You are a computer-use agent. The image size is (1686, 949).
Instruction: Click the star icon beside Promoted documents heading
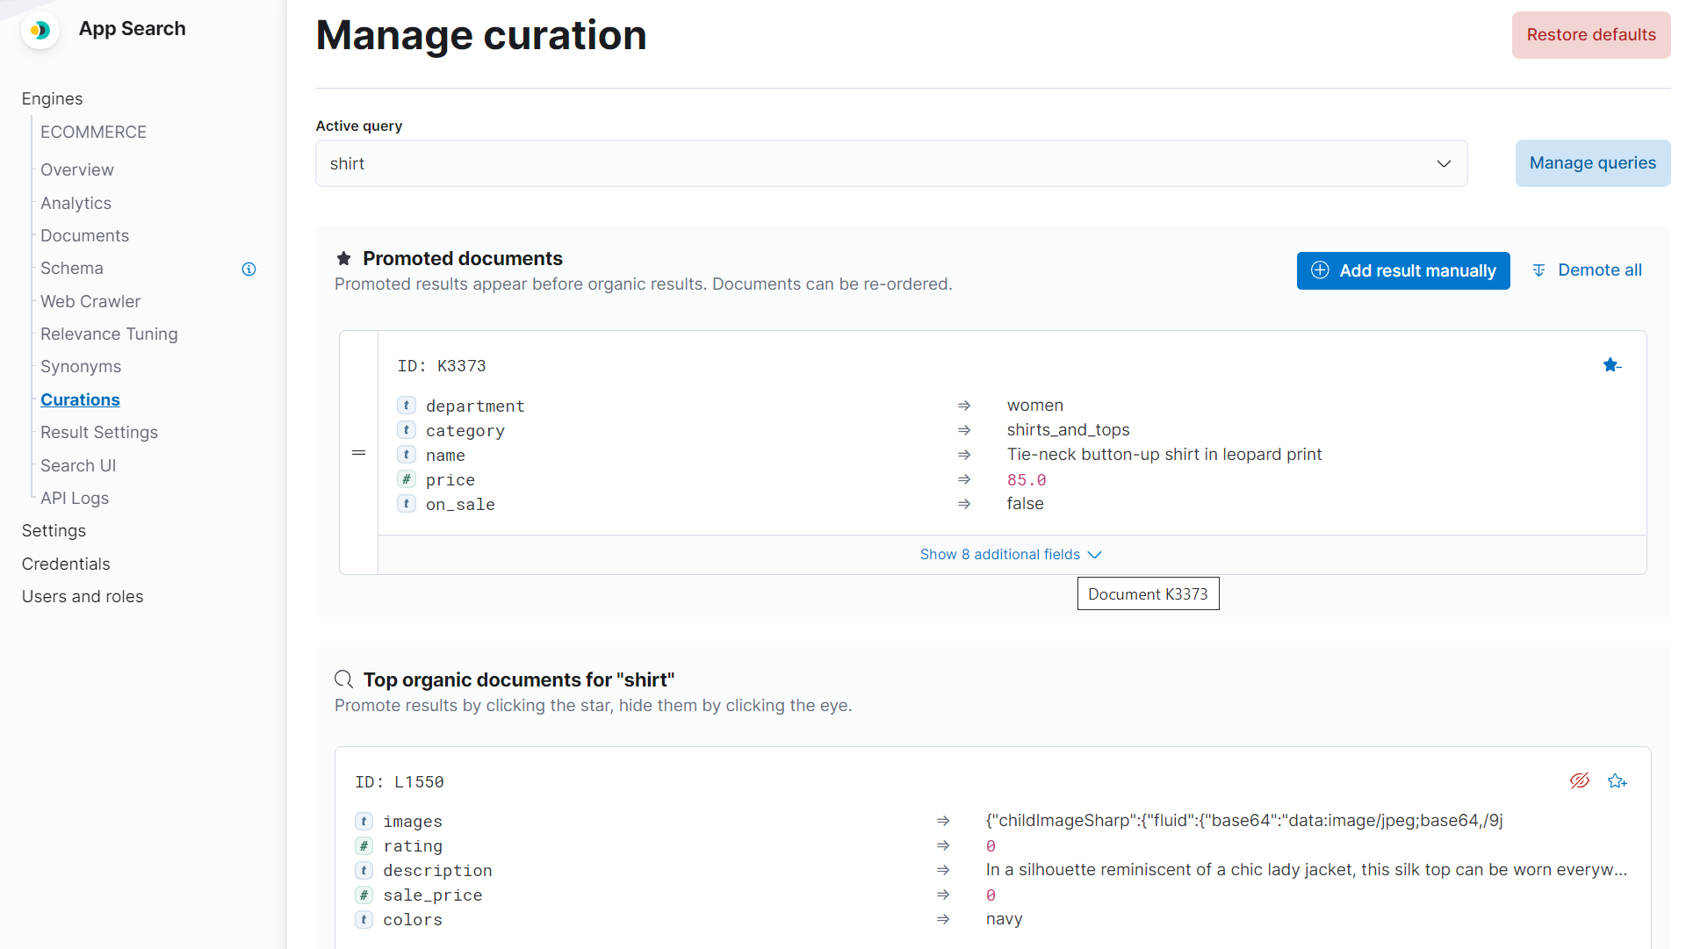(x=343, y=258)
